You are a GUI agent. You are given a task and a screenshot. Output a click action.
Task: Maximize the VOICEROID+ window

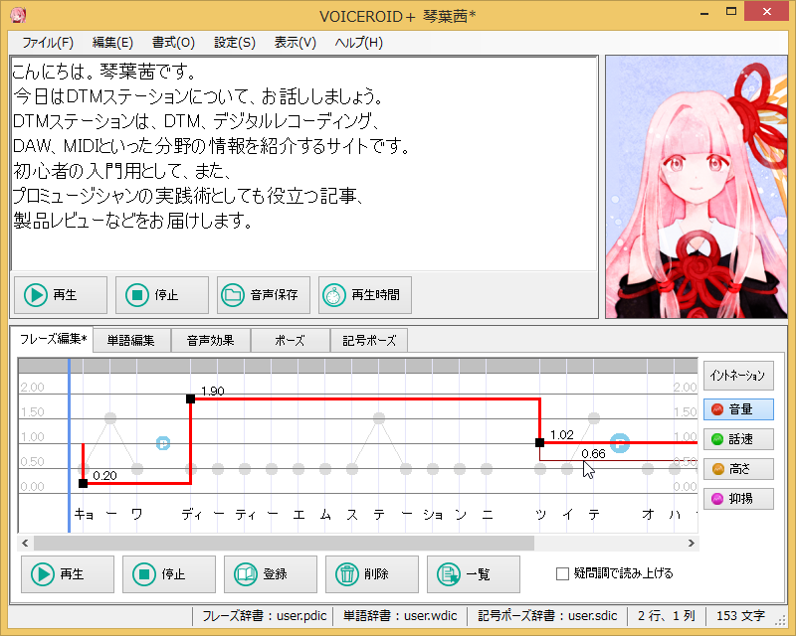(x=731, y=12)
